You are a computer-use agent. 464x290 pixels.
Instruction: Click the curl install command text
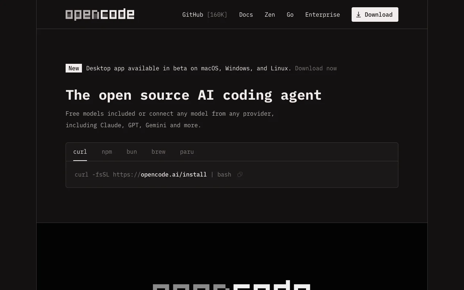tap(153, 175)
